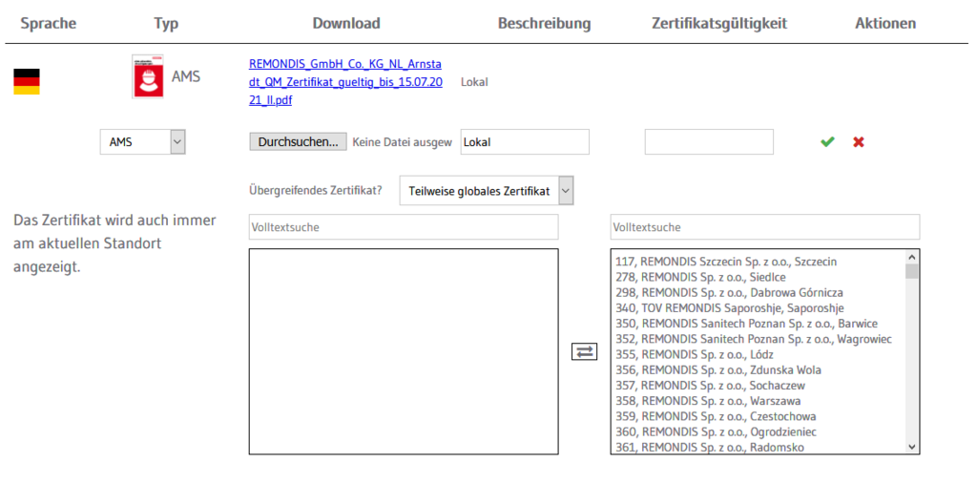The image size is (977, 484).
Task: Click the Beschreibung field containing Lokal
Action: click(x=525, y=141)
